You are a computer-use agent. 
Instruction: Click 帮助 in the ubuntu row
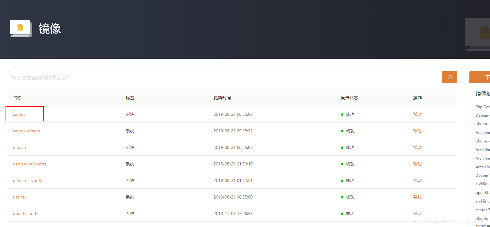coord(417,197)
